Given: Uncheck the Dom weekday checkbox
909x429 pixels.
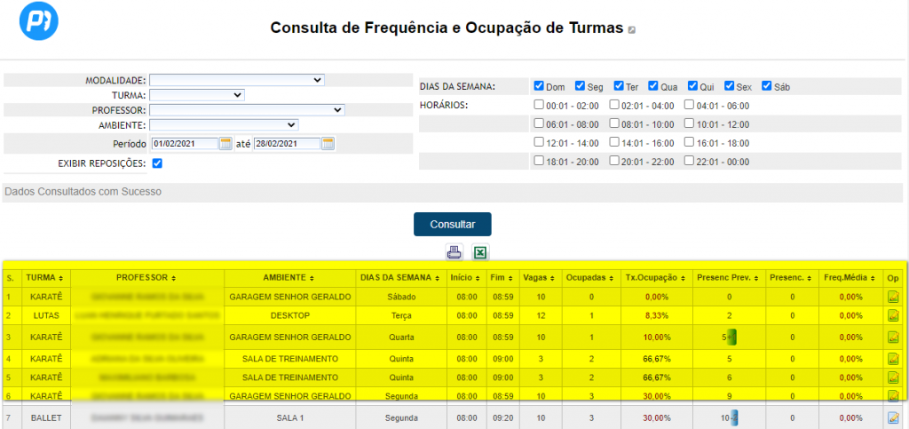Looking at the screenshot, I should pyautogui.click(x=539, y=86).
